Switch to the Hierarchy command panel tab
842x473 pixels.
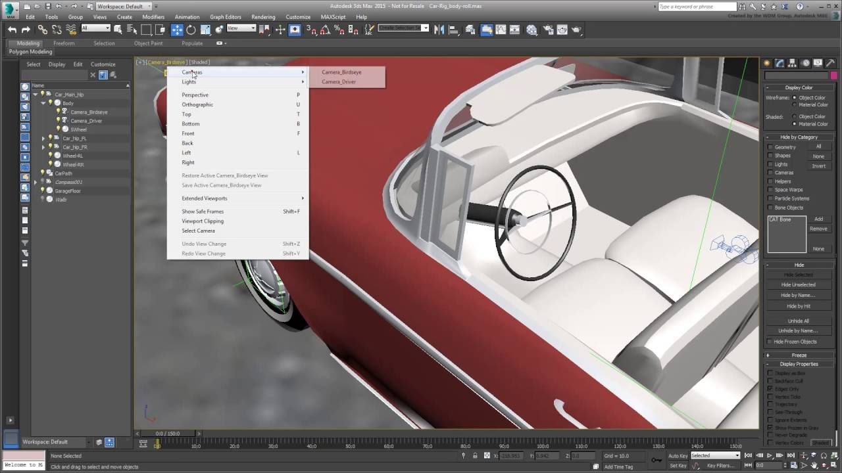(x=792, y=63)
